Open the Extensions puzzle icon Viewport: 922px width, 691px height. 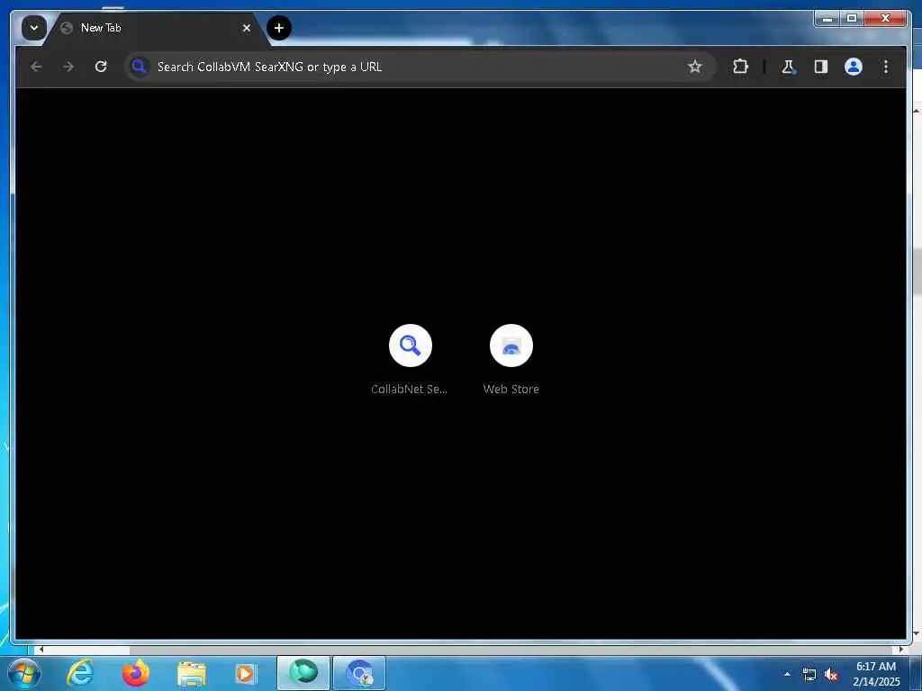pyautogui.click(x=740, y=67)
